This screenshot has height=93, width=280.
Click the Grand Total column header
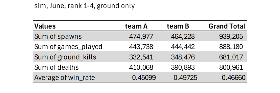[227, 26]
